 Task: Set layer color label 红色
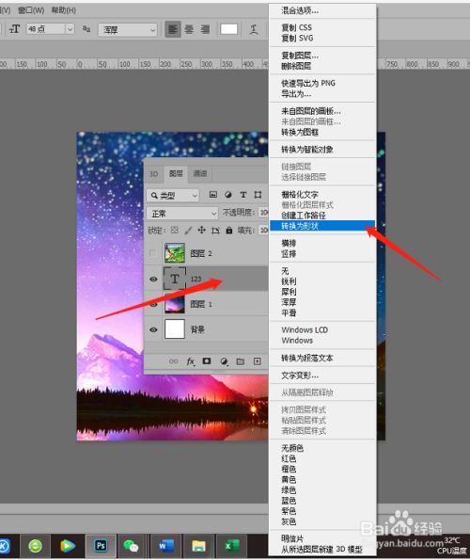point(289,458)
